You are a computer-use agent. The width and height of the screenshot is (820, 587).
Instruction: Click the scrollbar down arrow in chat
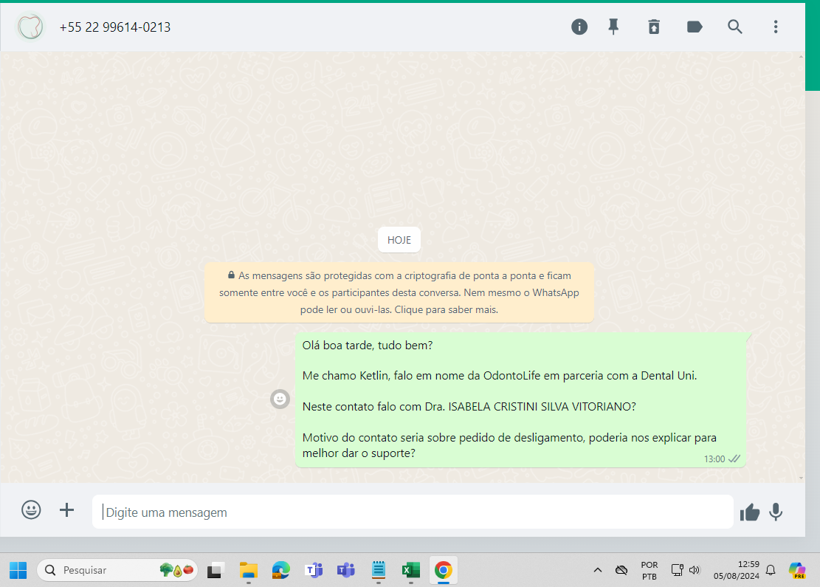[x=801, y=478]
